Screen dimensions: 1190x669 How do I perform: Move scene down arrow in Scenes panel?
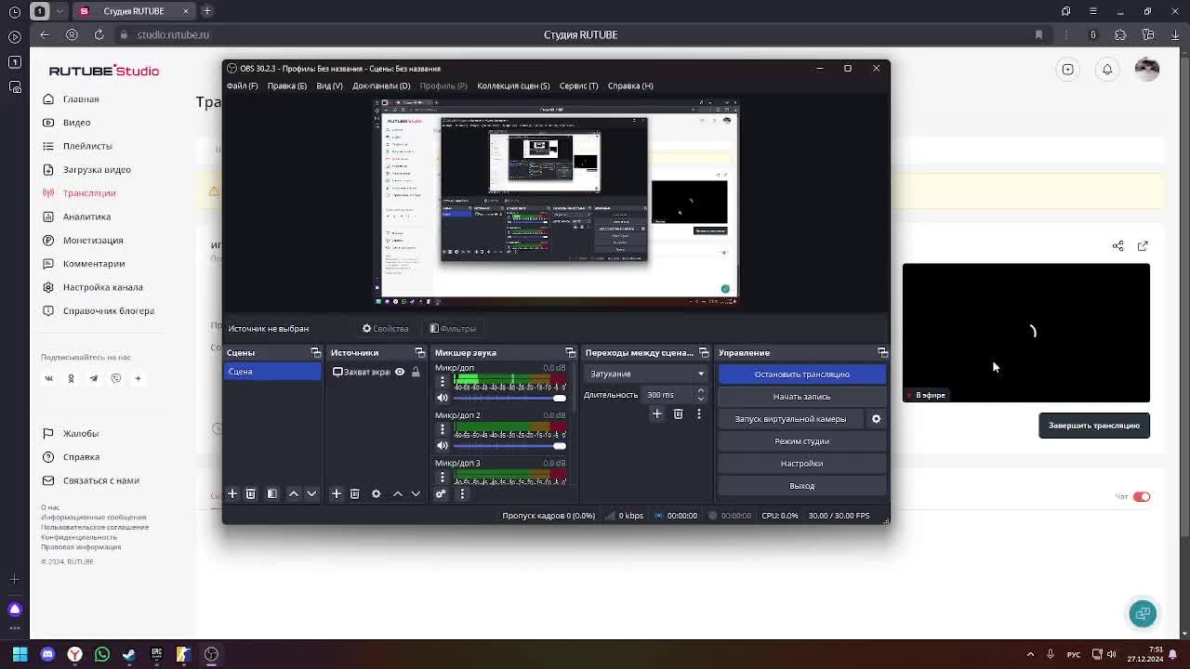click(x=311, y=493)
